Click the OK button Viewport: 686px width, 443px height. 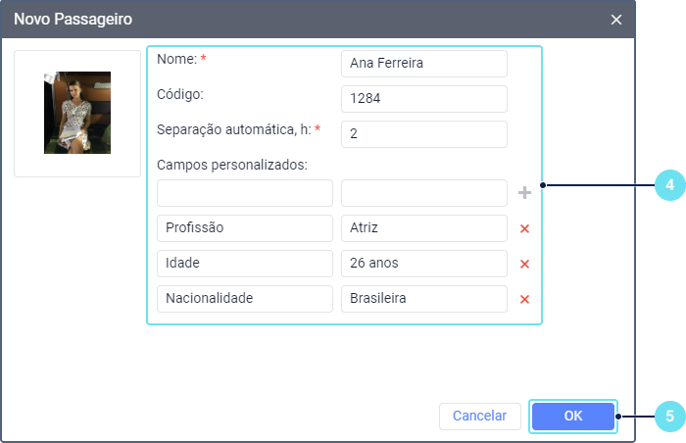click(x=573, y=416)
